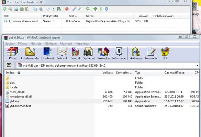Open the Nápověda menu in WinRAR
This screenshot has width=201, height=137.
82,44
